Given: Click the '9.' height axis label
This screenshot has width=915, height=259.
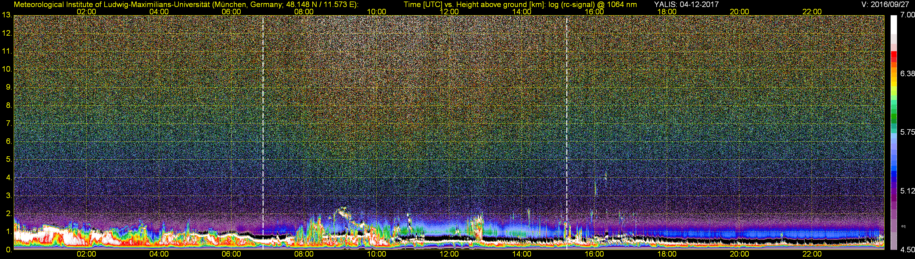Looking at the screenshot, I should coord(9,87).
